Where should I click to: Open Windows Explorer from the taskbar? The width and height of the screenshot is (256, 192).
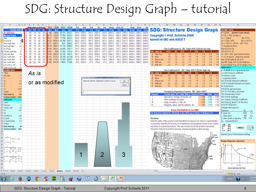click(x=104, y=179)
